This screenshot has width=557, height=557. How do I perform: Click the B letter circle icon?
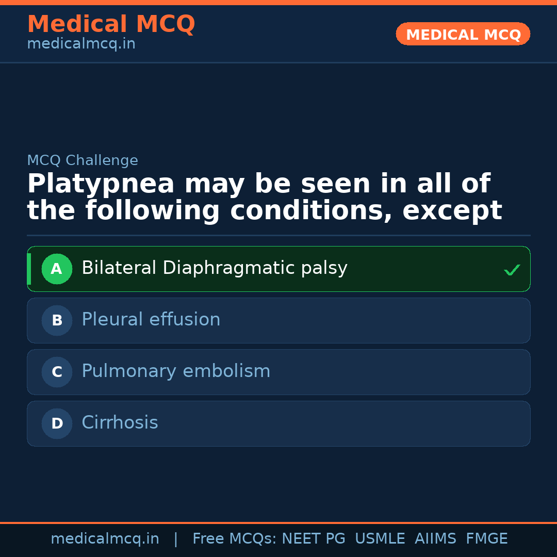pyautogui.click(x=57, y=320)
